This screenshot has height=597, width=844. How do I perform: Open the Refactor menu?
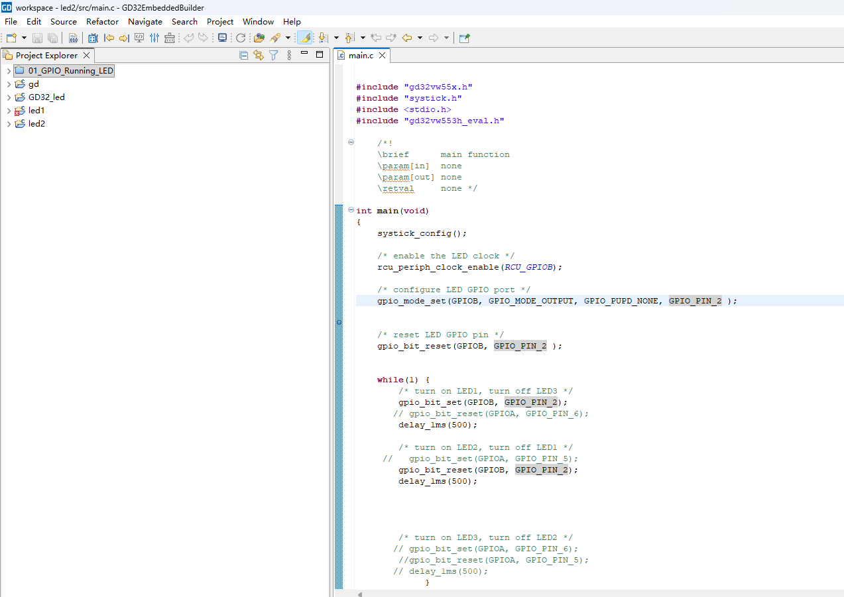coord(102,21)
